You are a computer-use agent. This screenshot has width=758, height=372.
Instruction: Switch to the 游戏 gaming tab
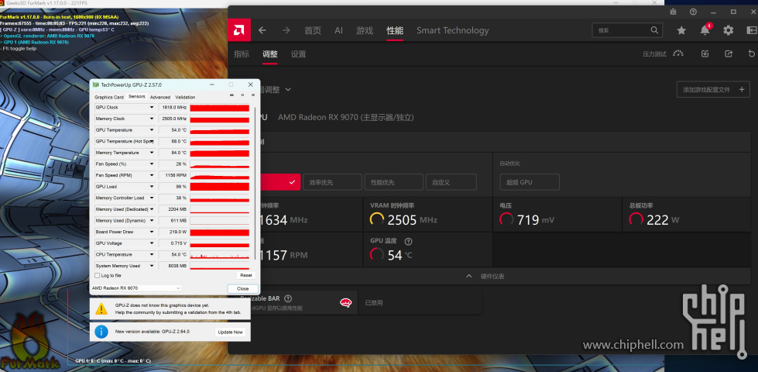[x=365, y=30]
